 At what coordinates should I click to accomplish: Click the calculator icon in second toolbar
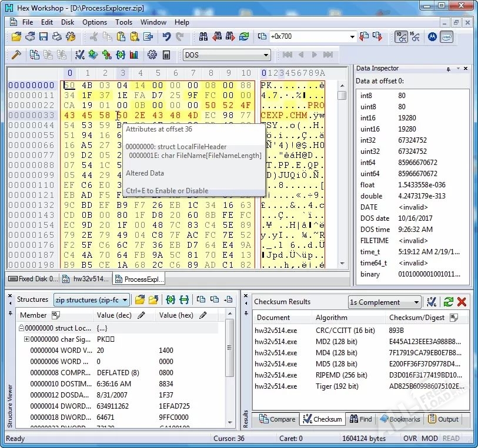(x=167, y=55)
